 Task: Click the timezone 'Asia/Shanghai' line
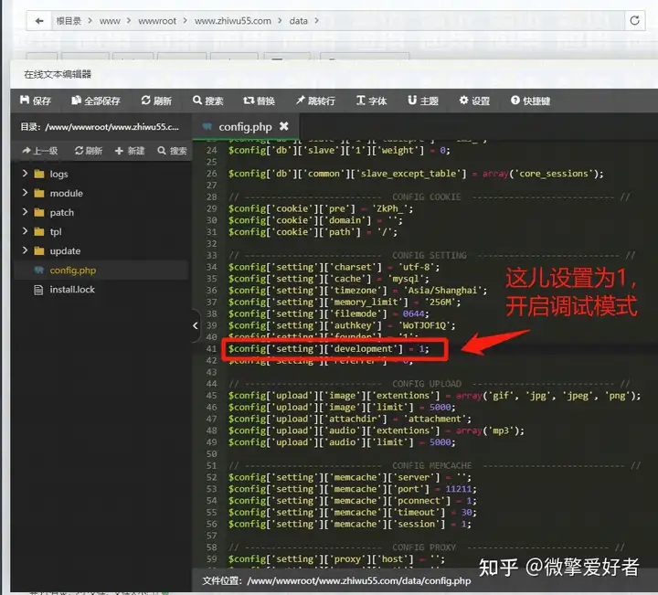[357, 291]
